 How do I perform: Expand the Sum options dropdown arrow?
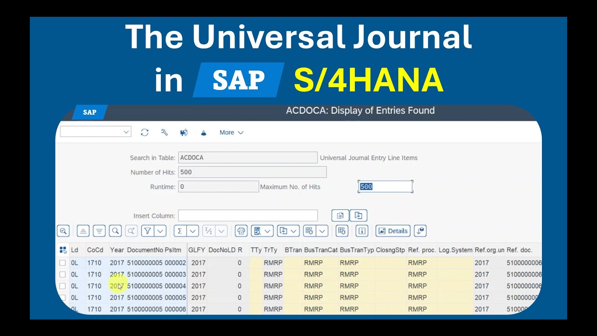[x=193, y=231]
